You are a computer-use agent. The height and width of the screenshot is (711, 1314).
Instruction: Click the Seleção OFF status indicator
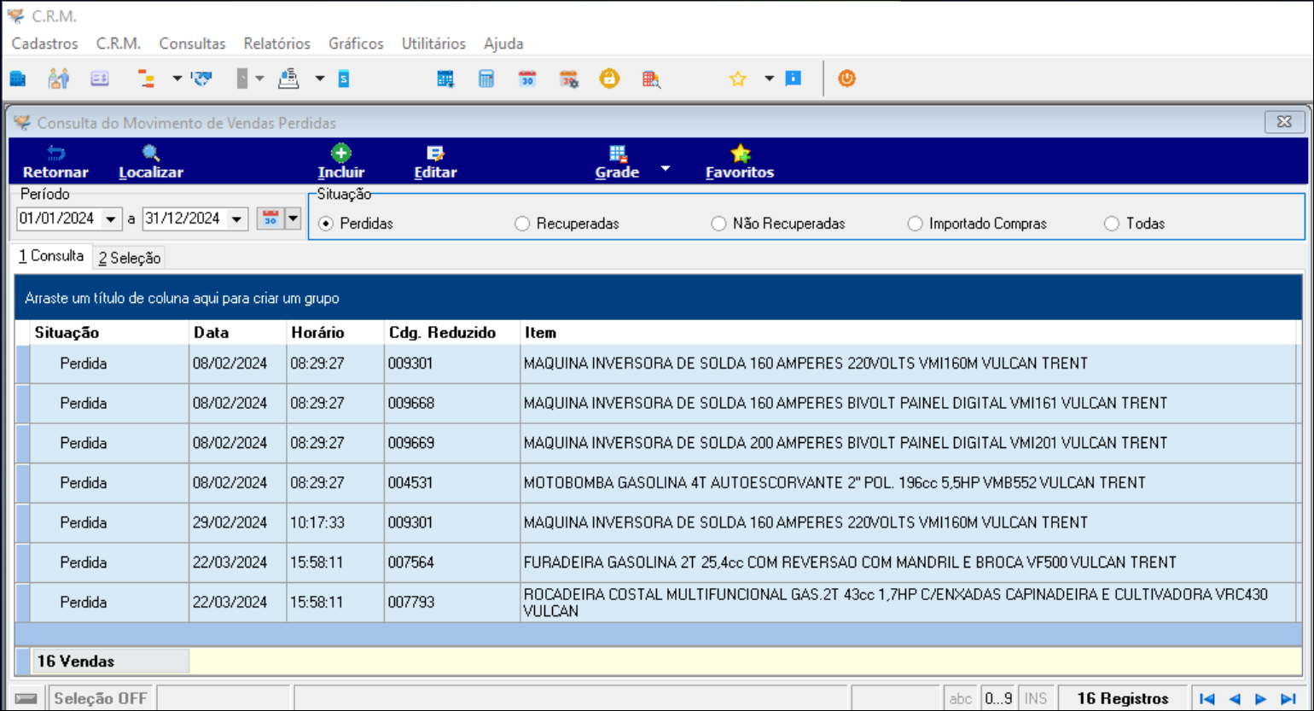point(101,698)
